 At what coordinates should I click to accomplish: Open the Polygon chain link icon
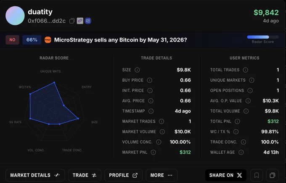point(80,21)
